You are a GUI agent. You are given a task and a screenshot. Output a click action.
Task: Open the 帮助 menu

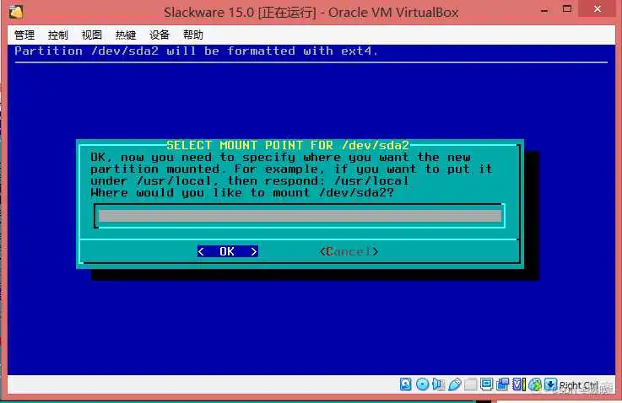click(193, 35)
